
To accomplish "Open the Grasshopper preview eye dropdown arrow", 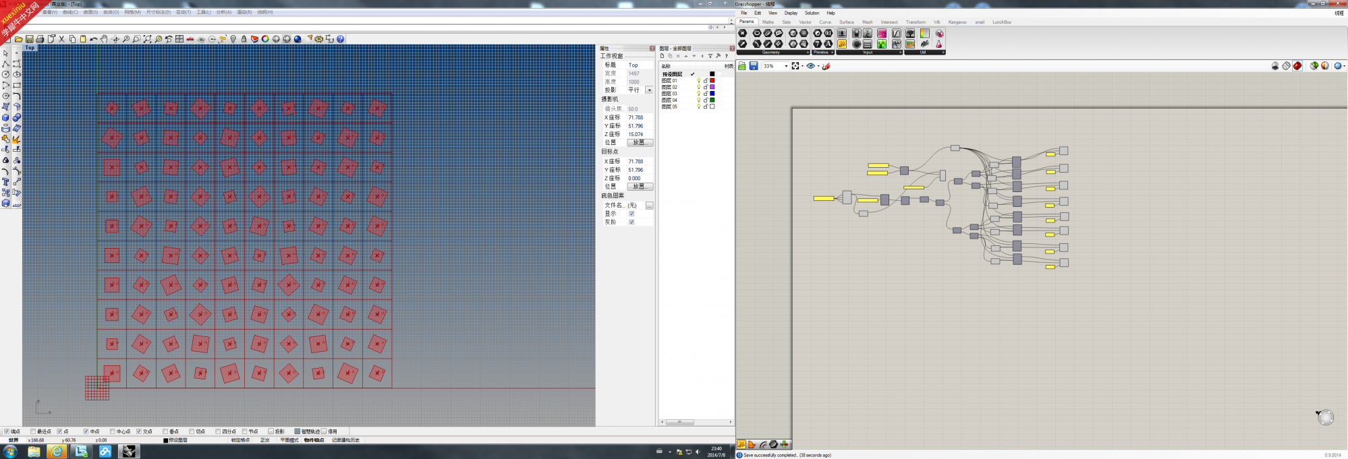I will (818, 66).
